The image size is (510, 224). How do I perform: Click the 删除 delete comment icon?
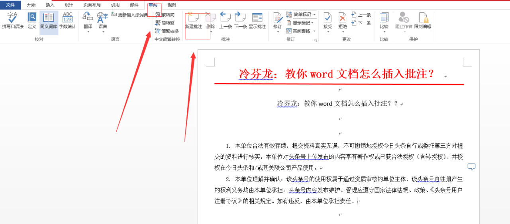coord(210,17)
